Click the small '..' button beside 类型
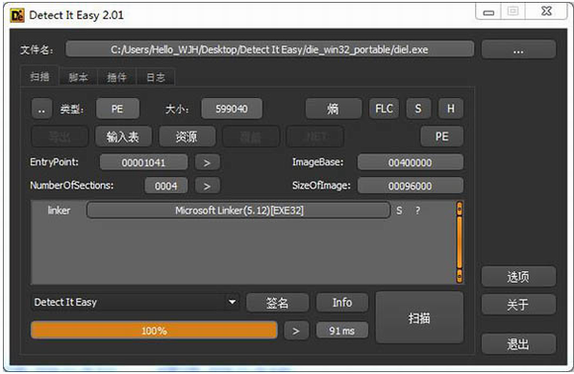 pos(42,109)
